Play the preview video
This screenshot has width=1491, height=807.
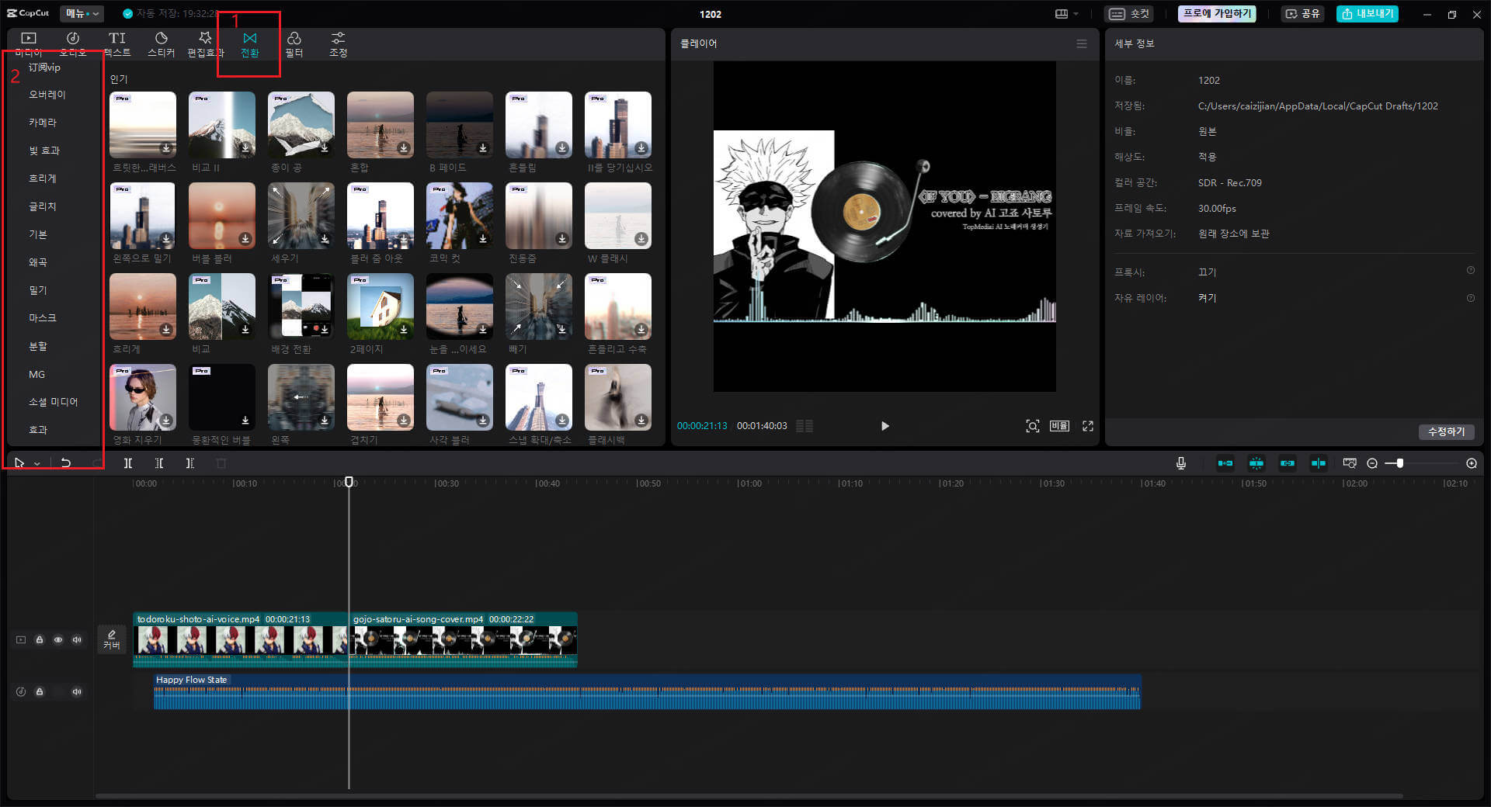[885, 426]
